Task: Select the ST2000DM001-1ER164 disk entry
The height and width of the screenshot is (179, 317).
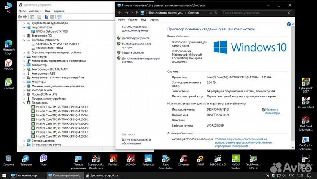Action: click(x=49, y=48)
